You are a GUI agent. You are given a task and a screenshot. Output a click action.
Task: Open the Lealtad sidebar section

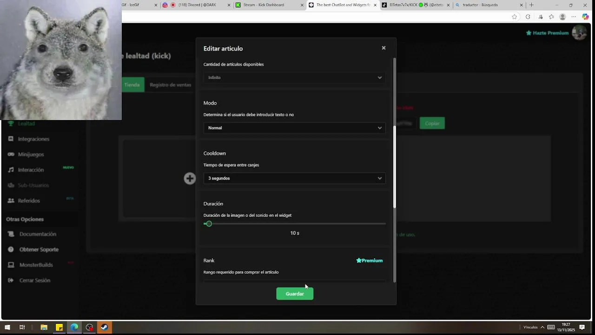[x=26, y=123]
